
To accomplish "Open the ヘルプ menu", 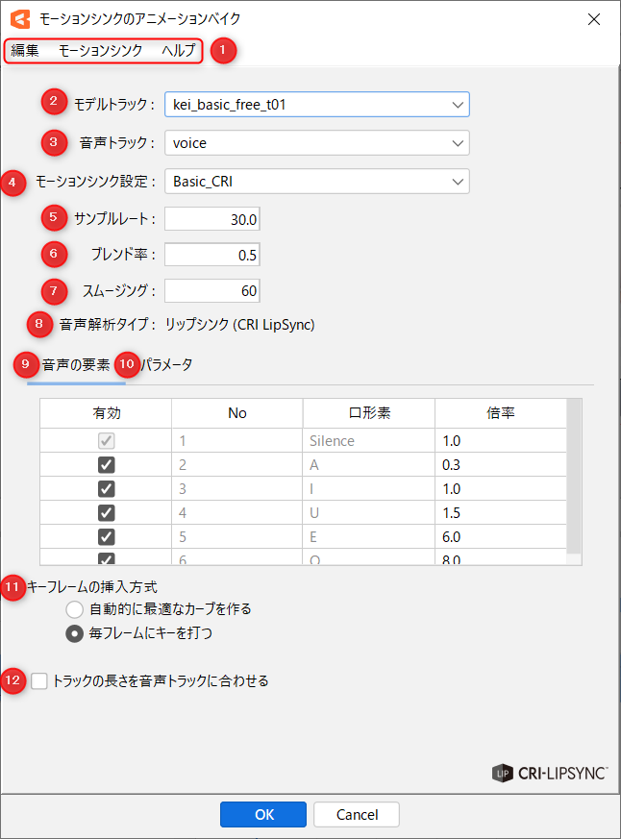I will [178, 50].
